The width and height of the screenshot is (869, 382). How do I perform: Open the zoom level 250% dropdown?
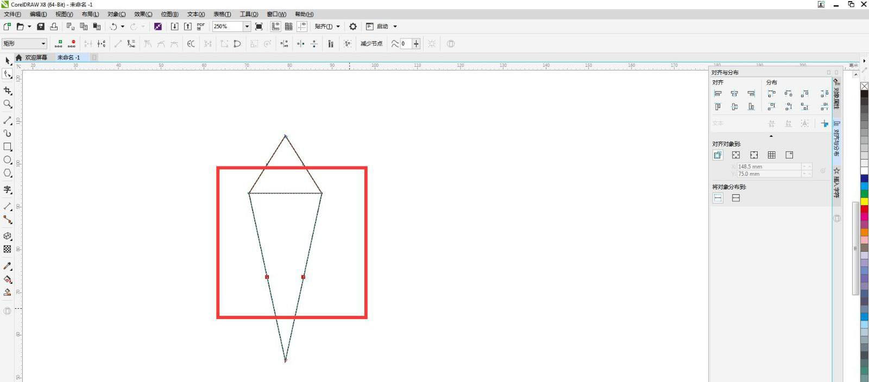coord(247,26)
